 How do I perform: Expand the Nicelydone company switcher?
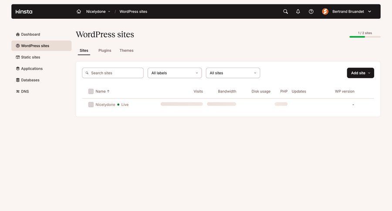click(98, 11)
